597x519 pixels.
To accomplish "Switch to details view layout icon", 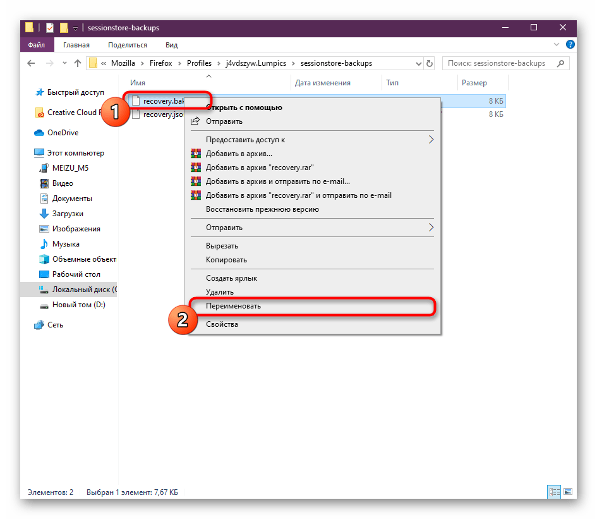I will 554,492.
